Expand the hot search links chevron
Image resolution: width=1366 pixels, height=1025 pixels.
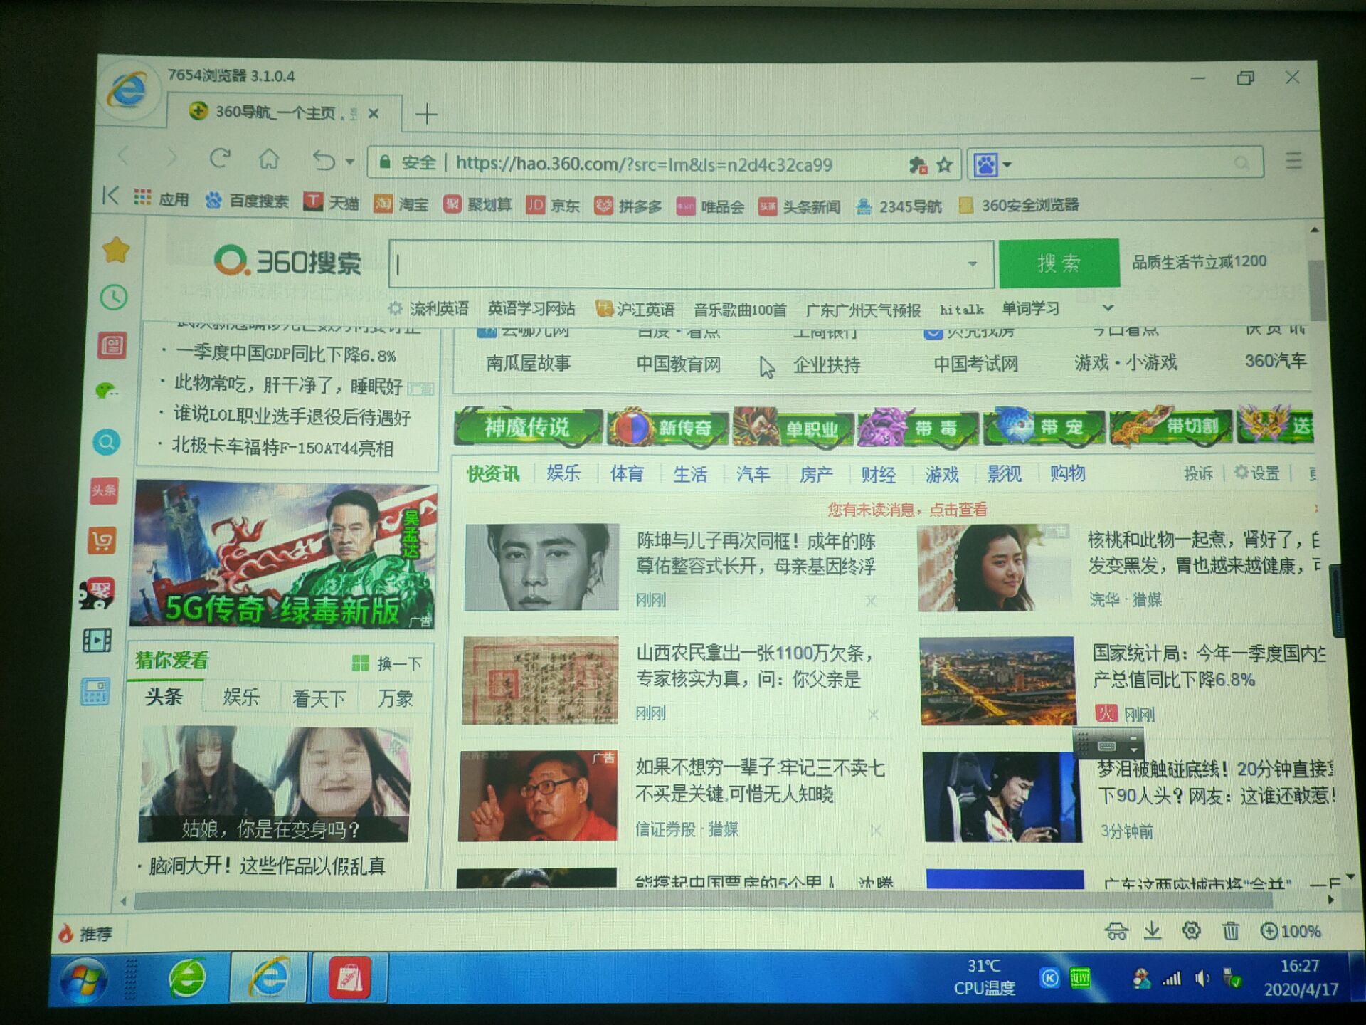tap(1108, 308)
